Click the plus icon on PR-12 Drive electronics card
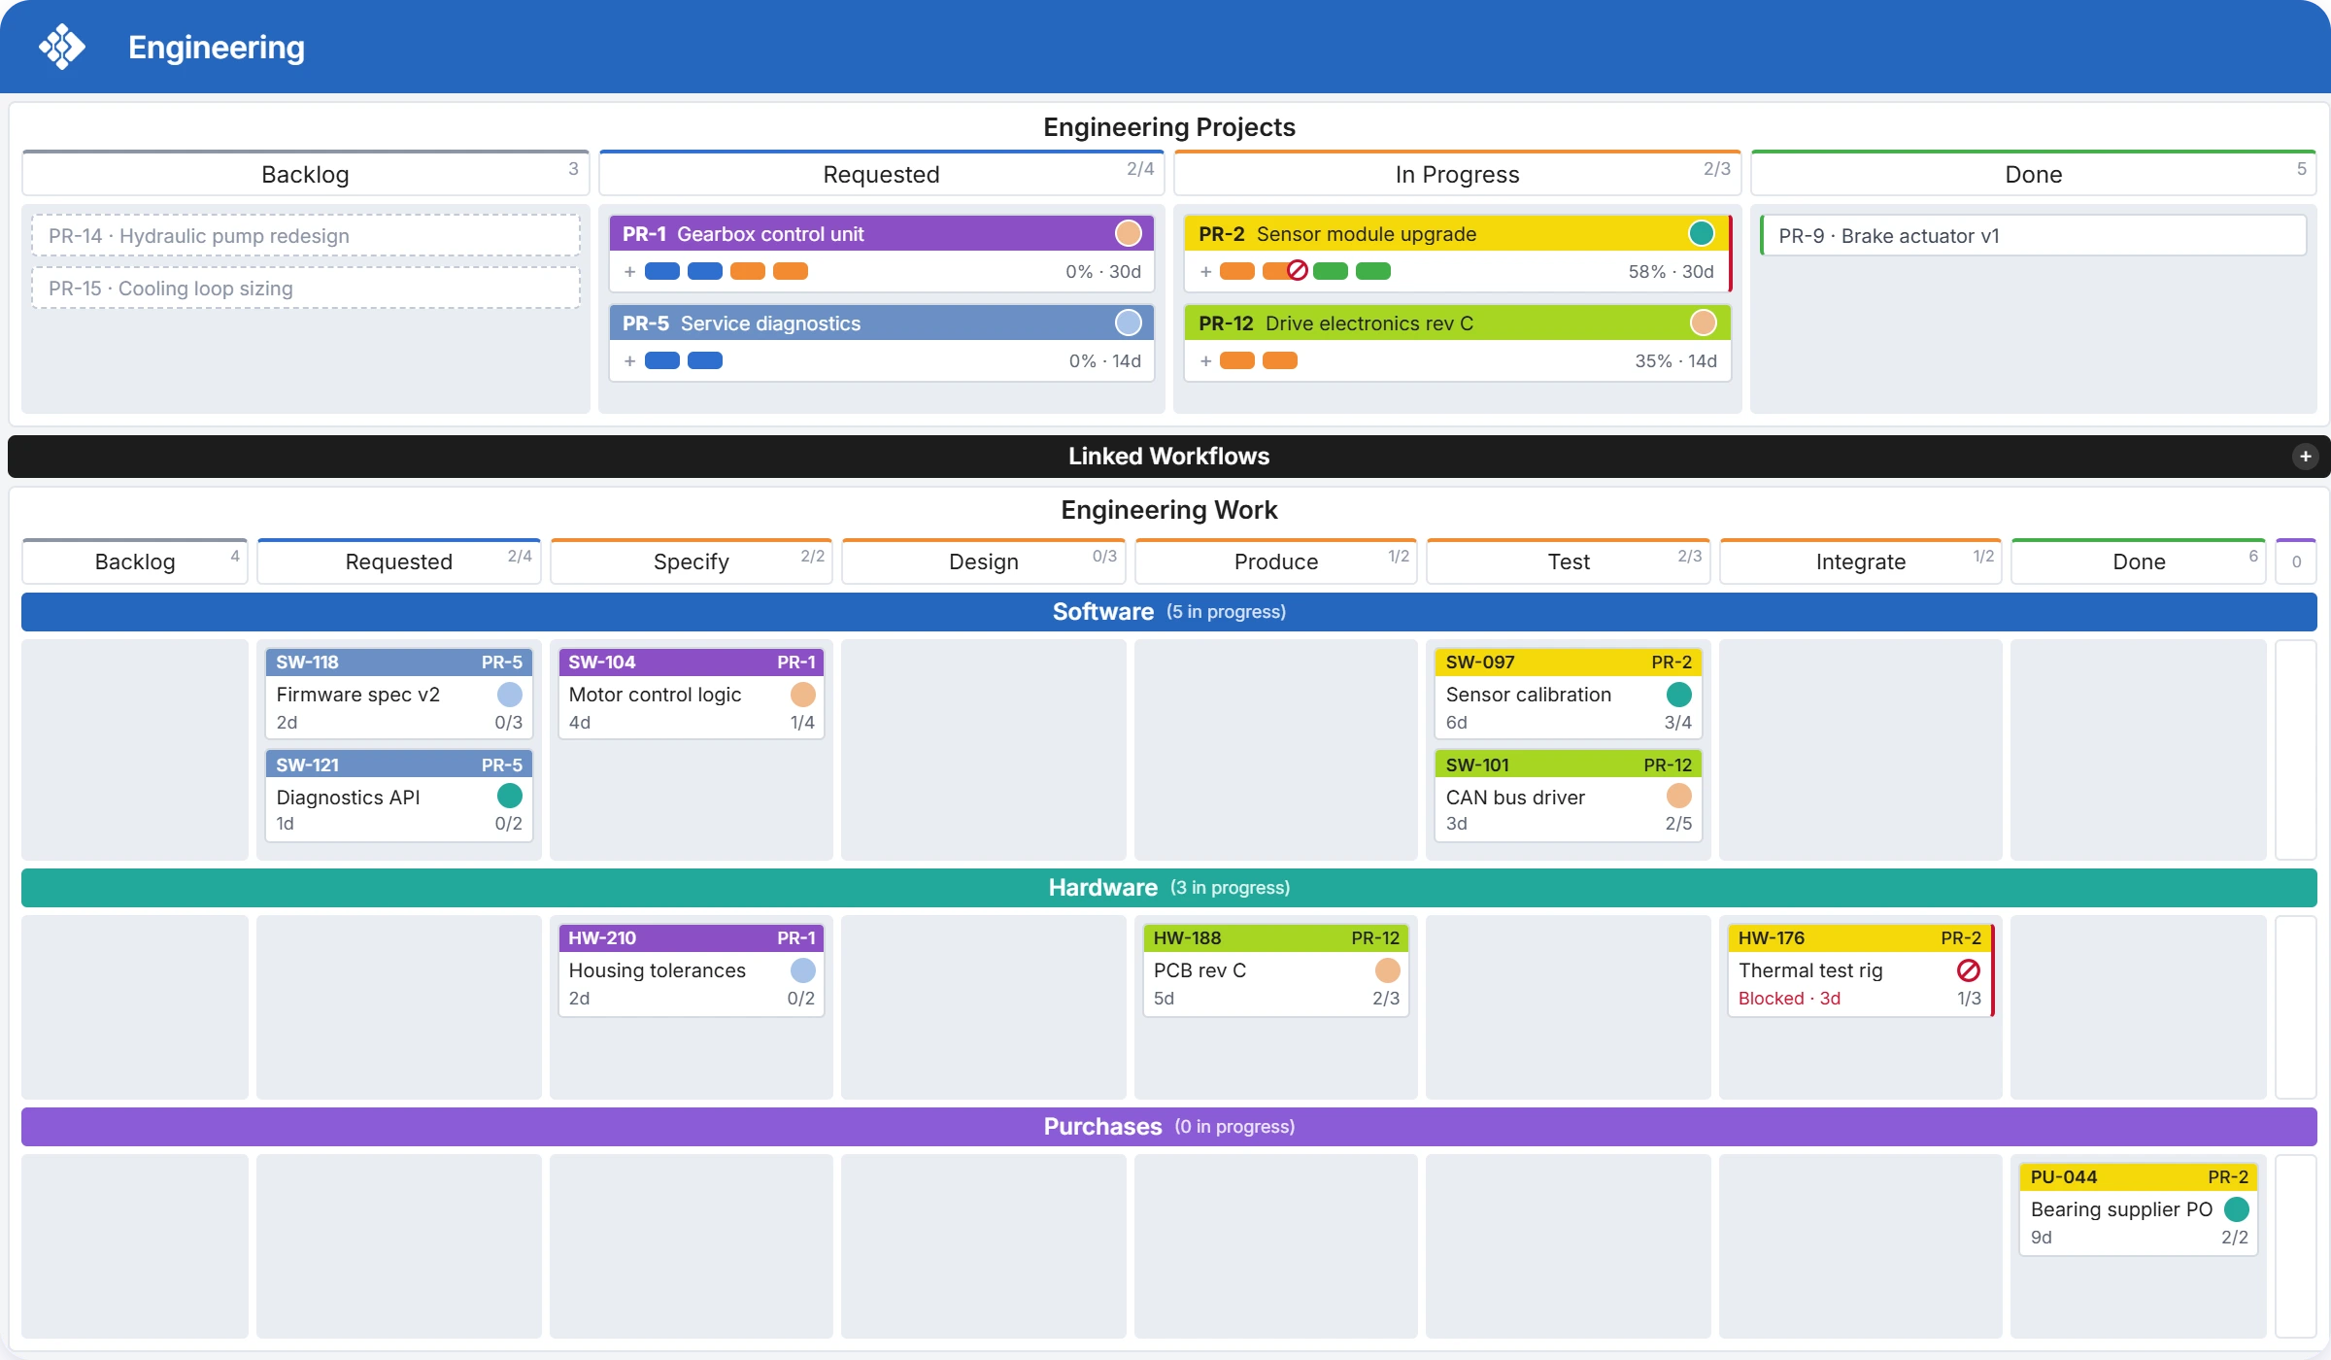Screen dimensions: 2331x1360 [x=1206, y=361]
